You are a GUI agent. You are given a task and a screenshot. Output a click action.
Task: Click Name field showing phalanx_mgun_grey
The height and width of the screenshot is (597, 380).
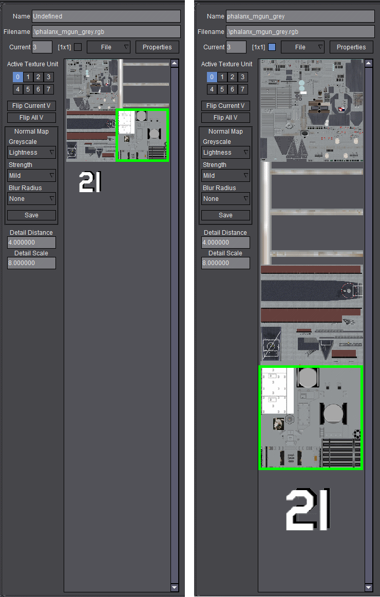coord(300,16)
